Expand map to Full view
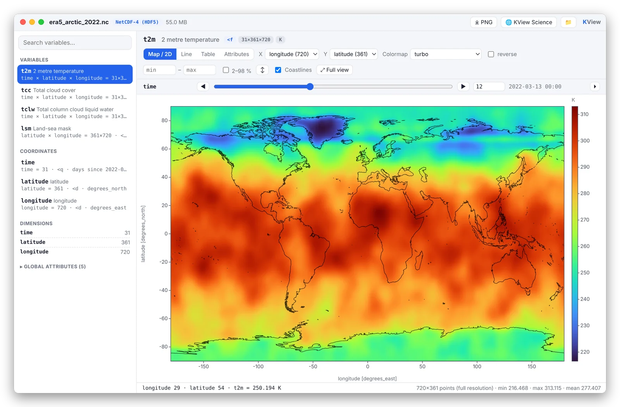620x407 pixels. [334, 70]
